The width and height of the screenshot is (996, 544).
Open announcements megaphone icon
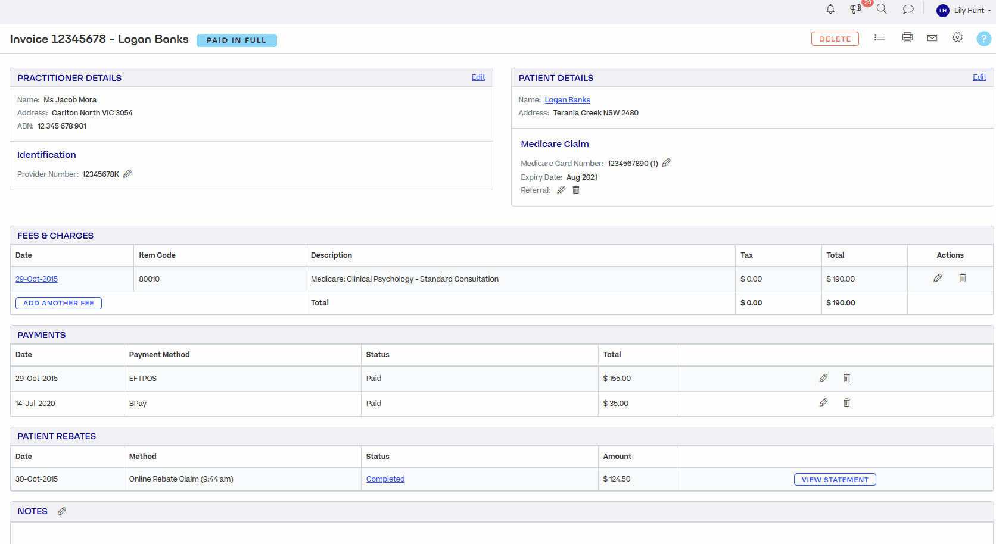(855, 10)
